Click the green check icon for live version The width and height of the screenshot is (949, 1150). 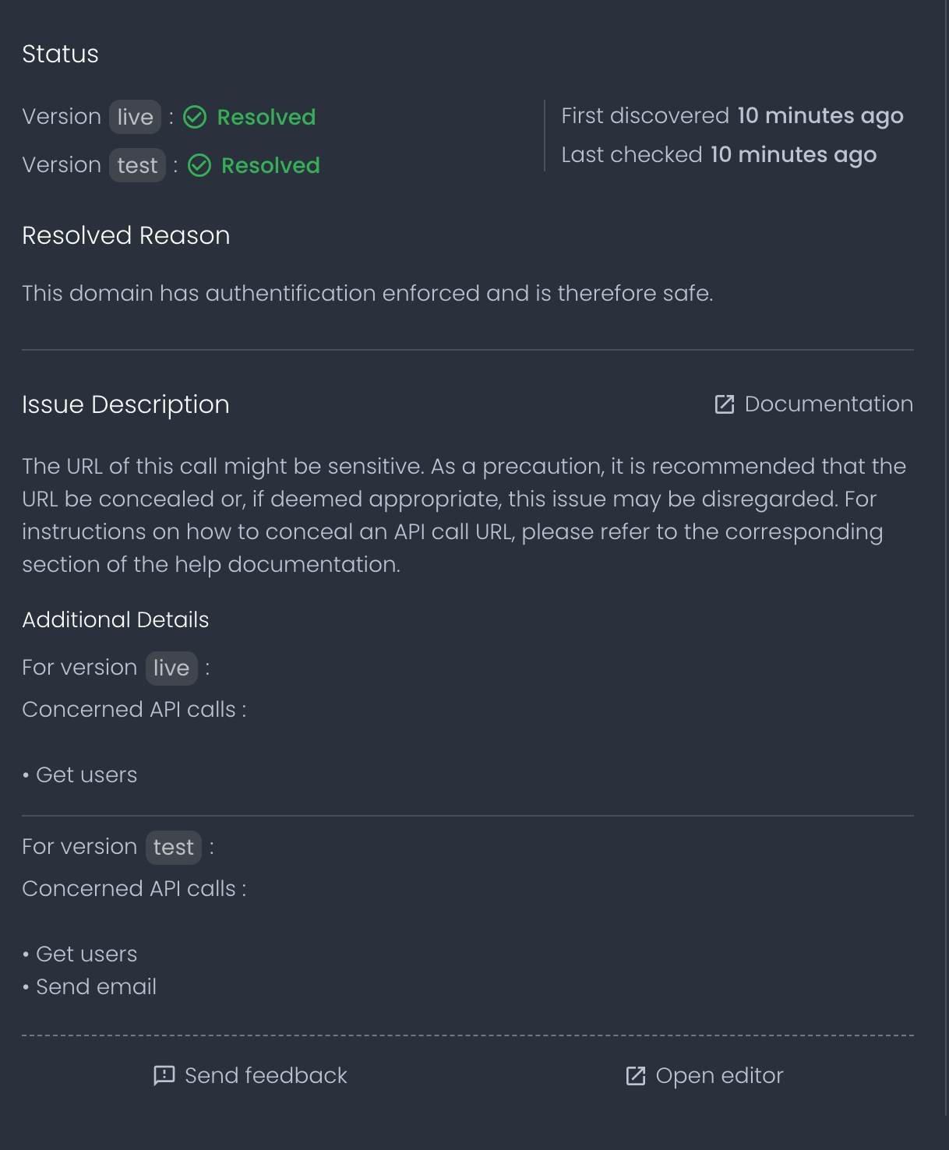(195, 118)
